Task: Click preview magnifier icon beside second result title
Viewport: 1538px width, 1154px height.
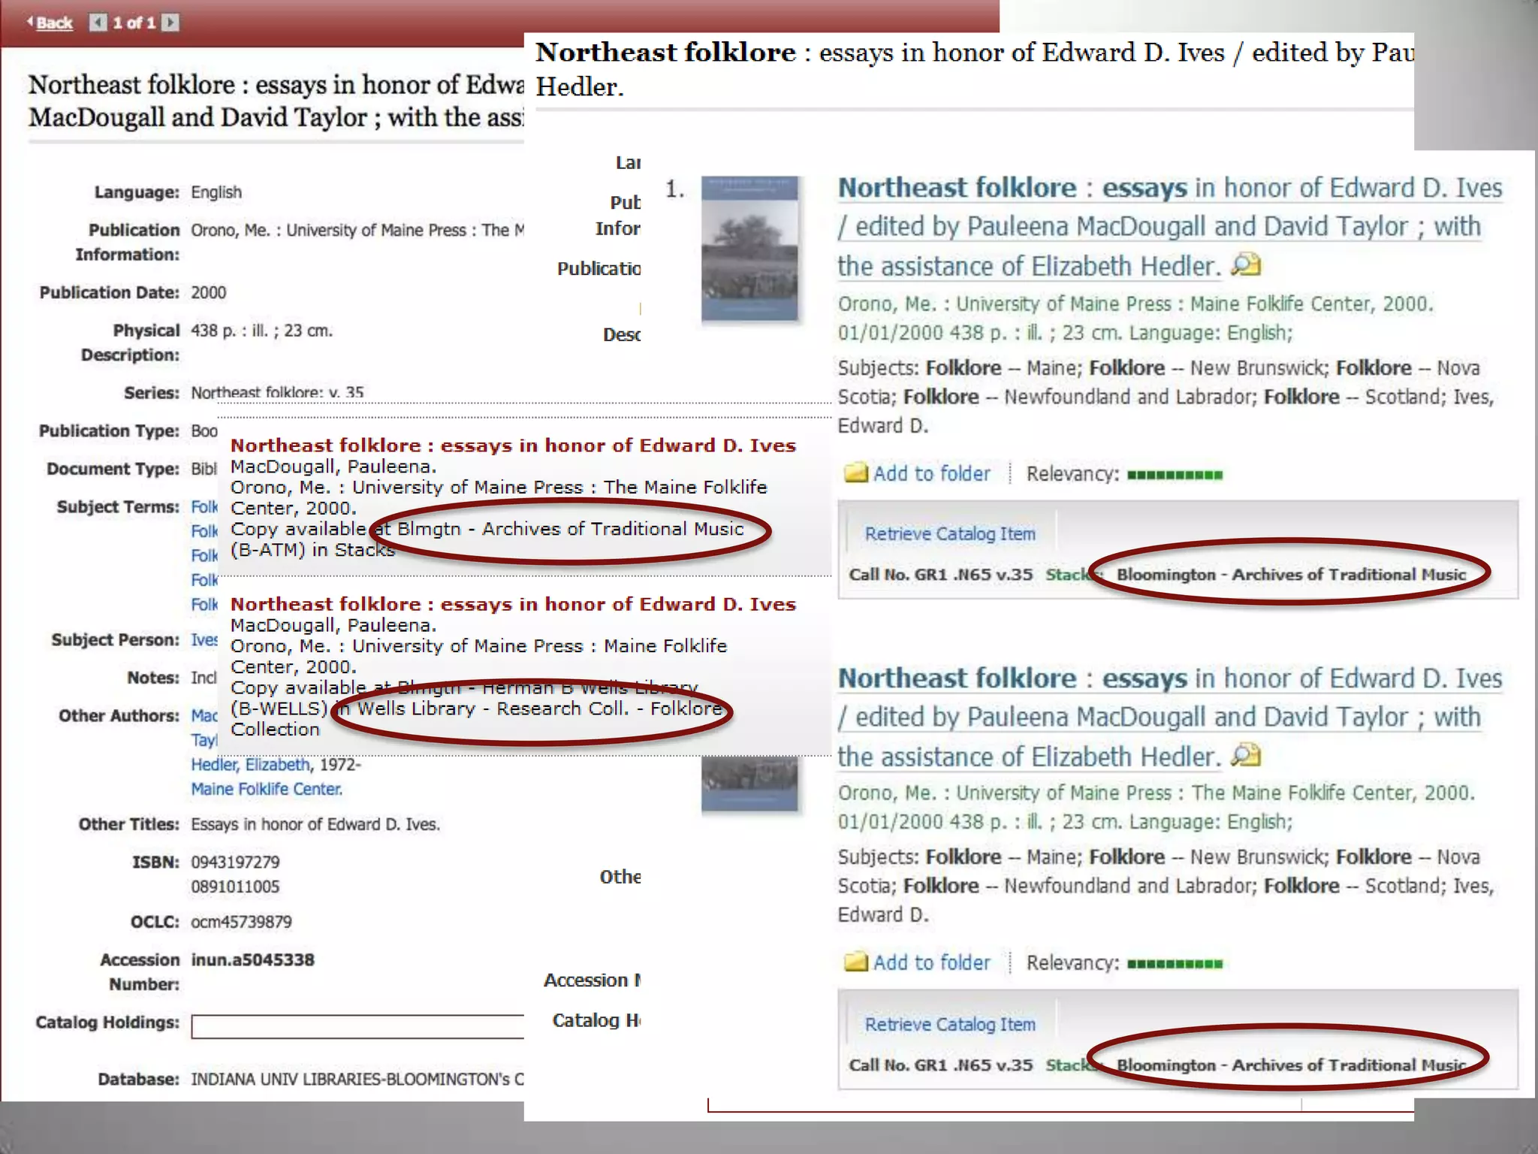Action: tap(1246, 754)
